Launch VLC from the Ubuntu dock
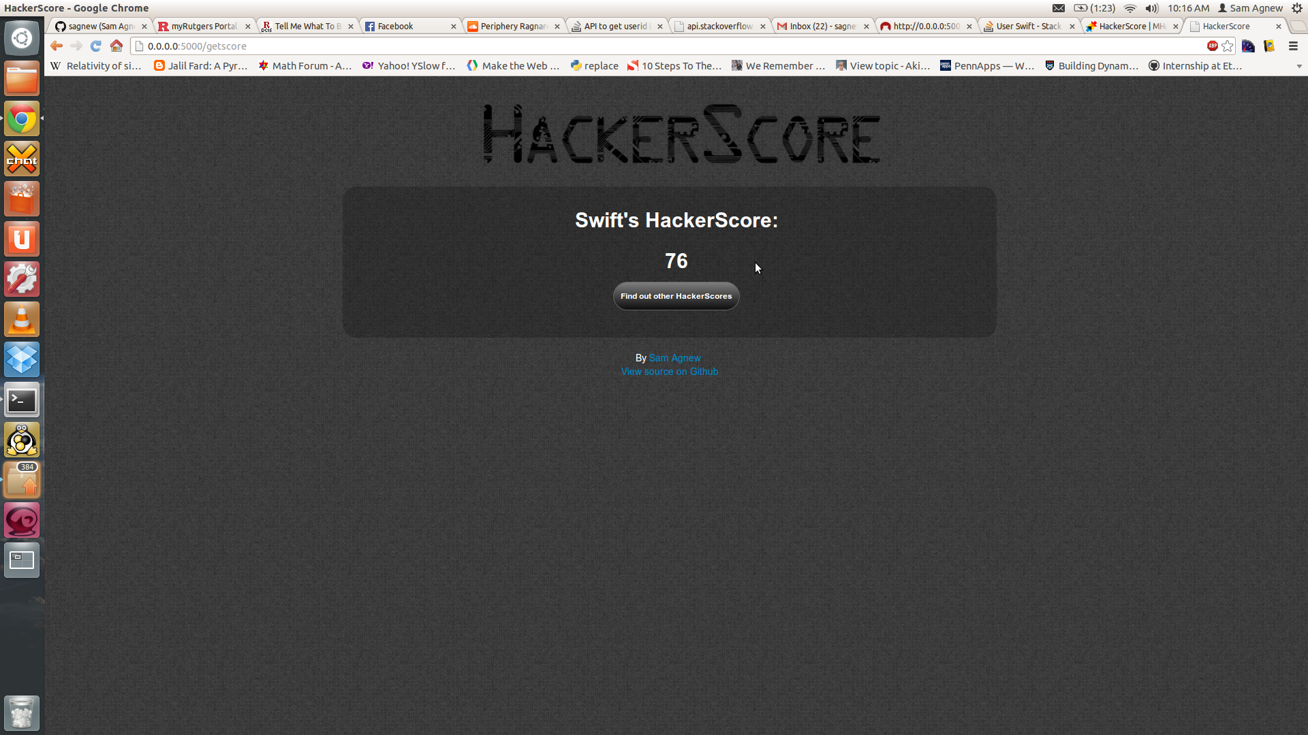This screenshot has width=1308, height=735. click(x=22, y=319)
